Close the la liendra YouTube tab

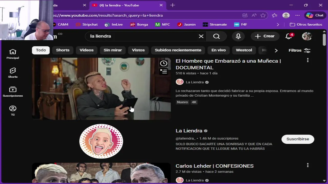point(161,5)
